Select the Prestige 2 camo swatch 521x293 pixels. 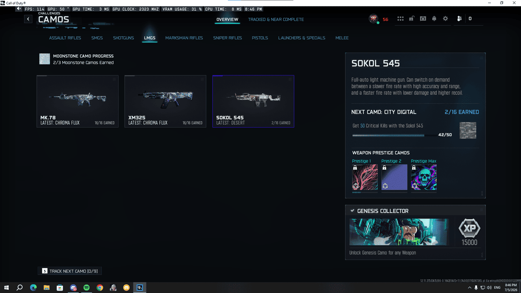[x=394, y=177]
